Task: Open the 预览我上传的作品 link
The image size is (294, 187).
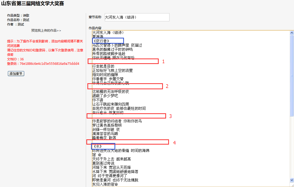Action: tap(46, 31)
